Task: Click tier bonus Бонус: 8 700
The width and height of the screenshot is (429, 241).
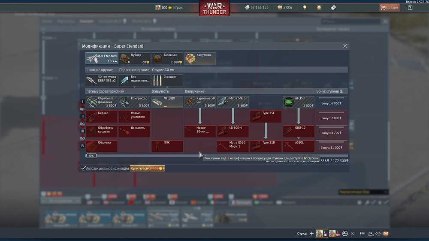Action: (x=331, y=133)
